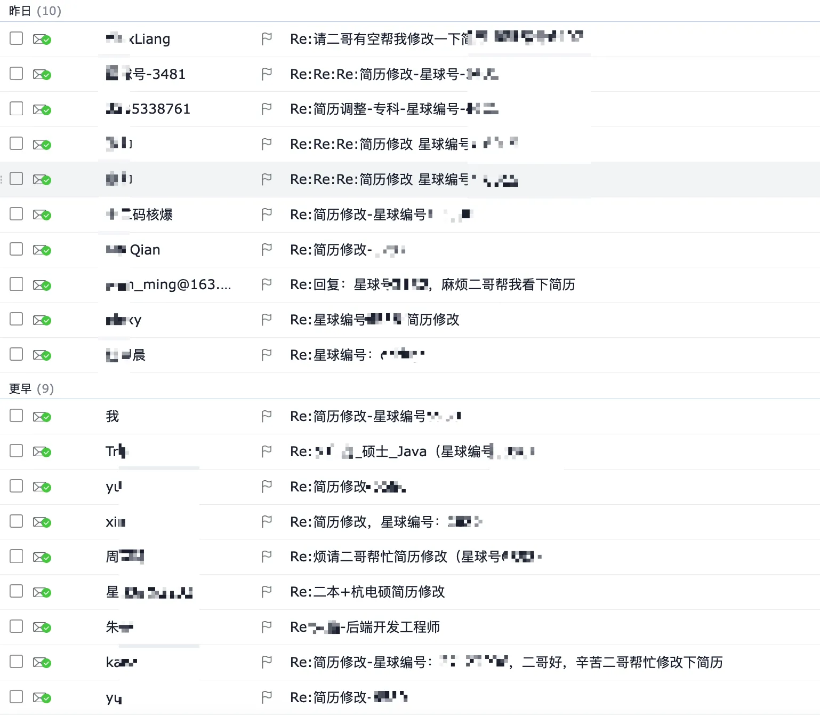Image resolution: width=820 pixels, height=715 pixels.
Task: Flag the email from xLiang
Action: click(x=267, y=39)
